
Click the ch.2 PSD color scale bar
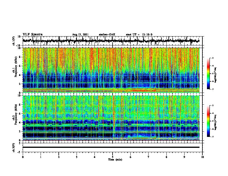tap(208, 121)
